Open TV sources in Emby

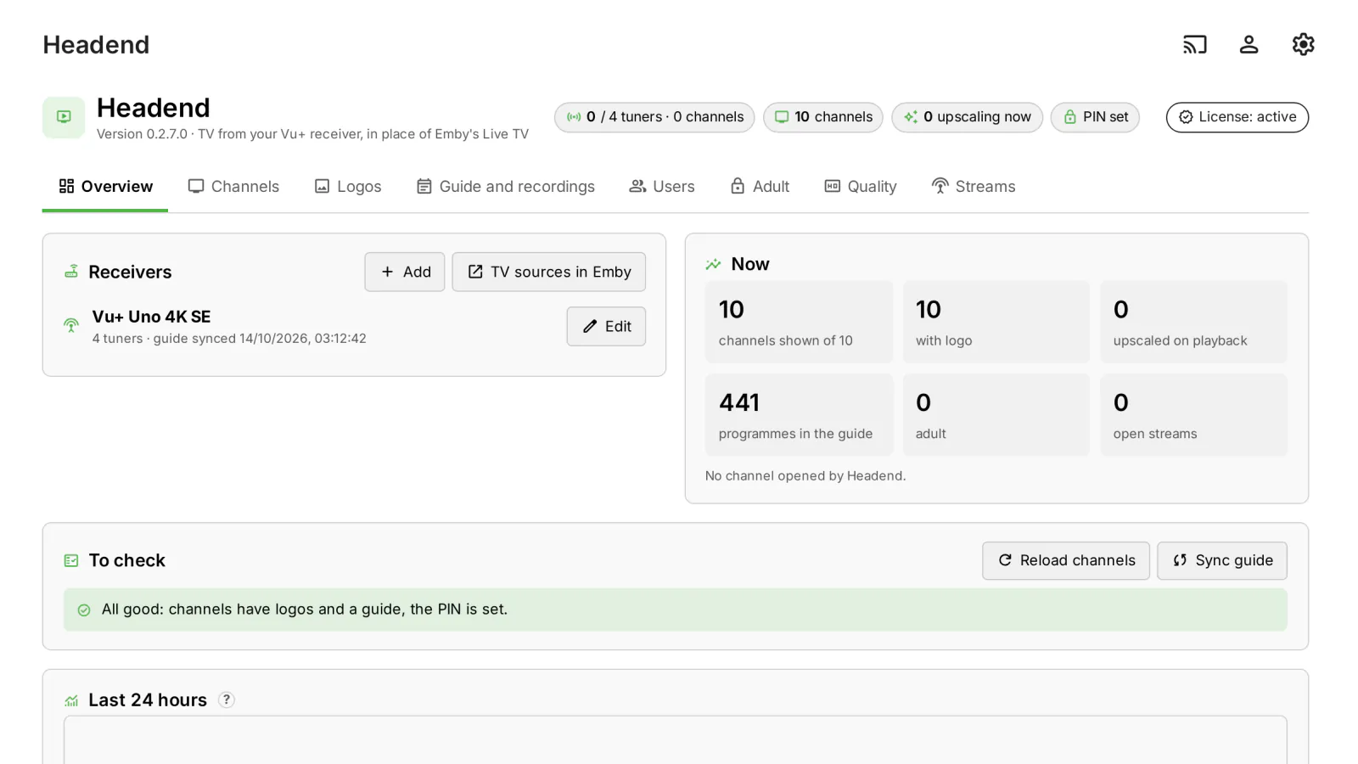[549, 272]
